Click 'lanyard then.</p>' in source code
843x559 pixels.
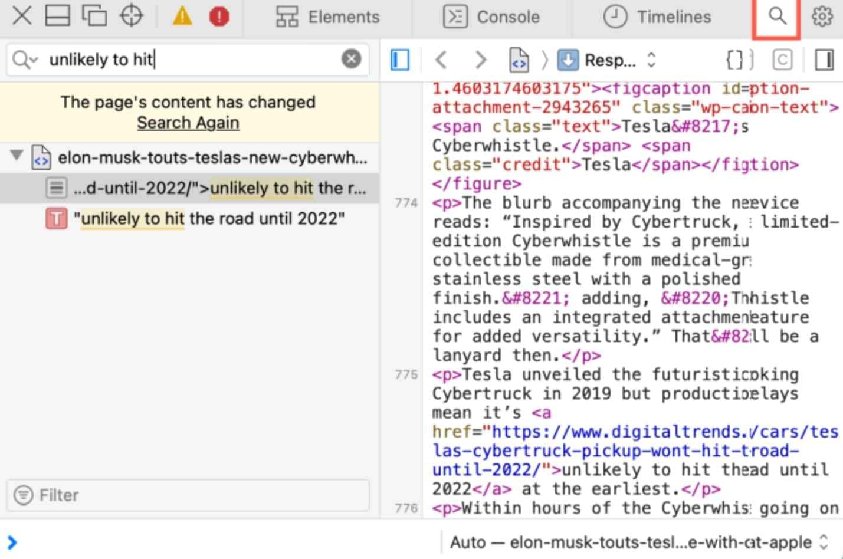(x=517, y=356)
